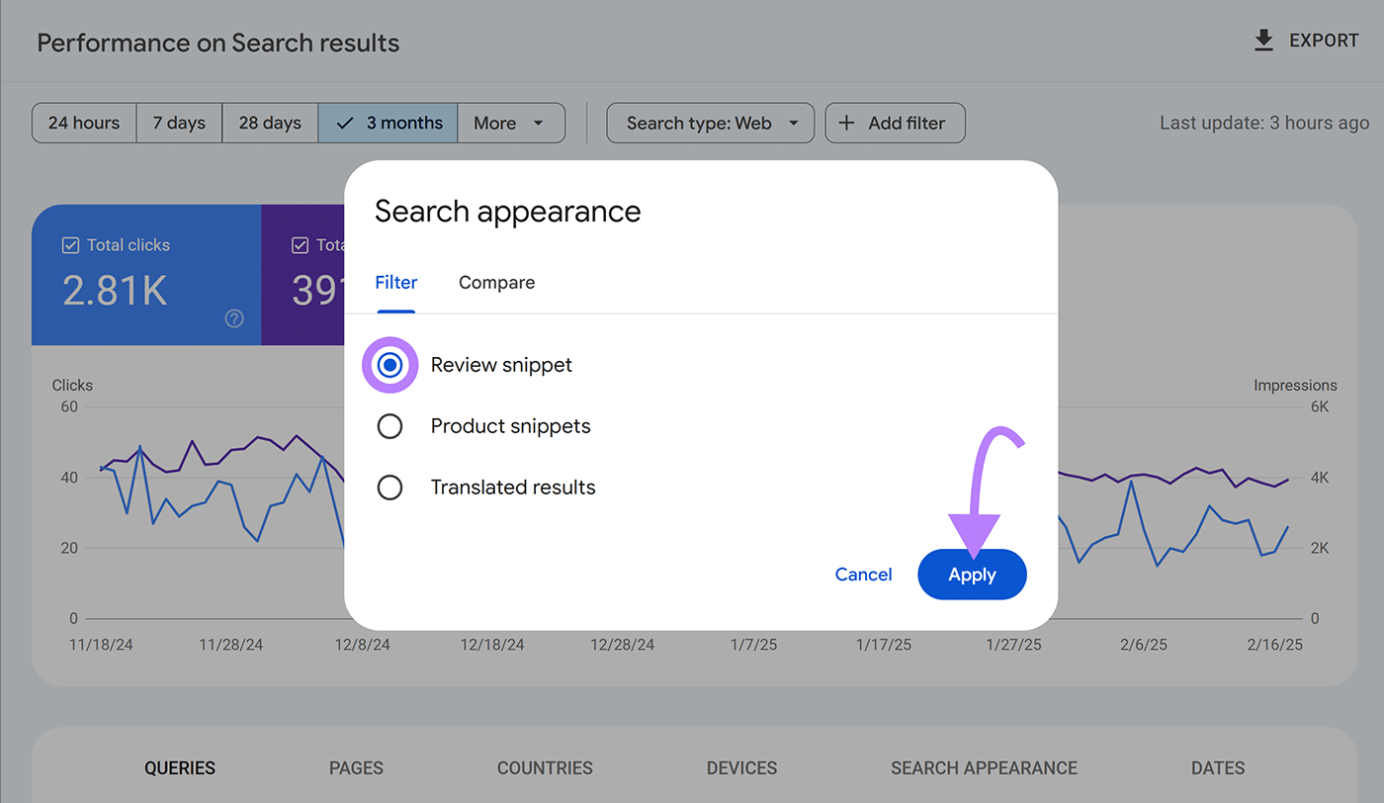Apply the search appearance filter
This screenshot has height=803, width=1384.
click(972, 574)
